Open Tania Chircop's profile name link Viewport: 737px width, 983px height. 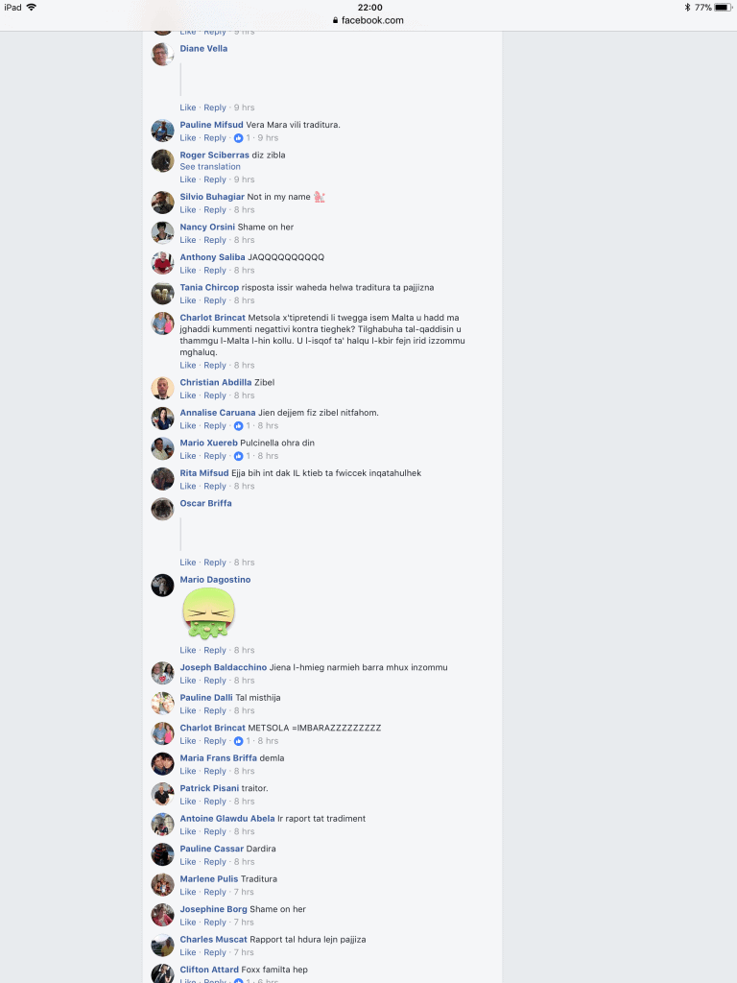point(209,287)
